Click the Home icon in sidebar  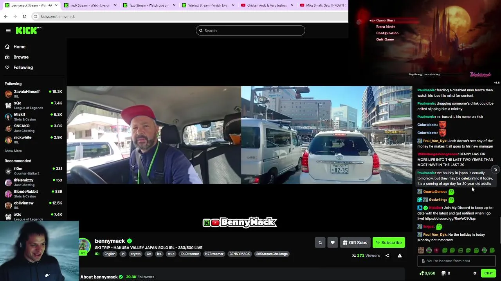(7, 46)
